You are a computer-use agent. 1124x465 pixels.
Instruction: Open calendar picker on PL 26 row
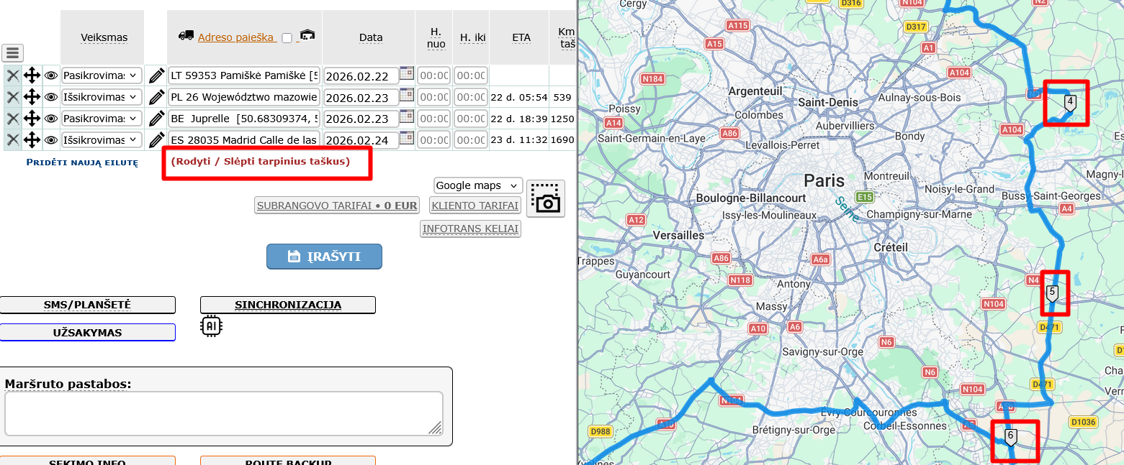407,95
